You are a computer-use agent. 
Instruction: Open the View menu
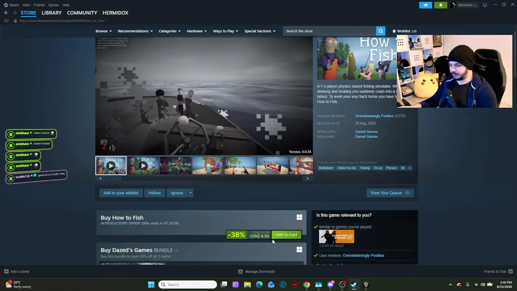point(26,5)
